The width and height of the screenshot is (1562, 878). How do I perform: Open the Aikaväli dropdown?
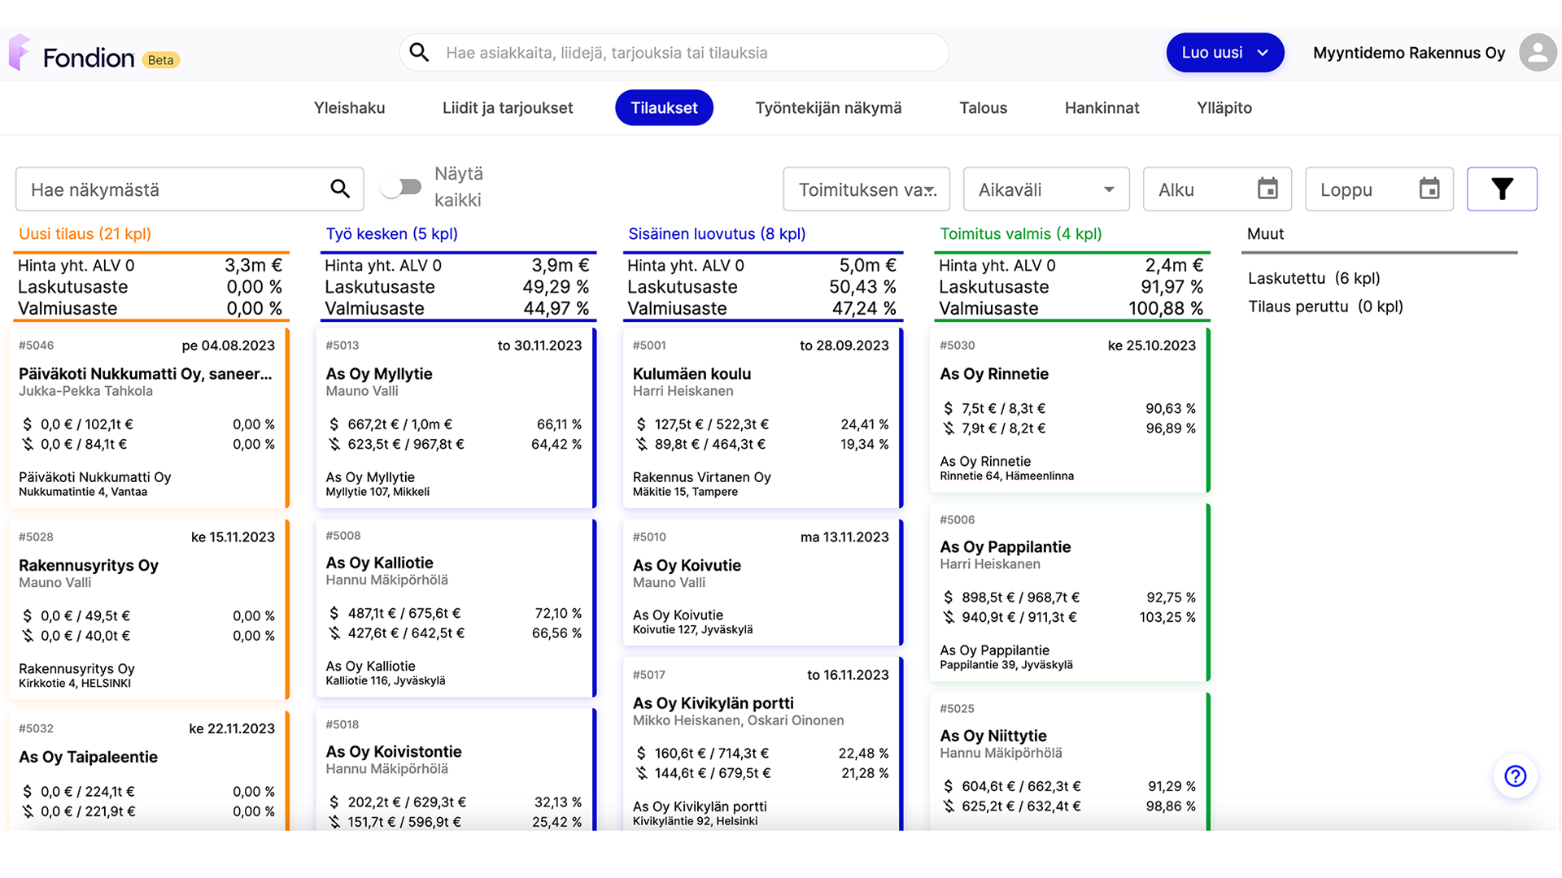tap(1046, 189)
